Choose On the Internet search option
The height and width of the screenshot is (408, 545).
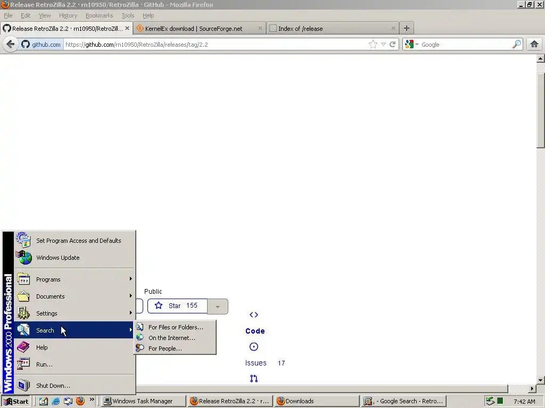pos(175,338)
